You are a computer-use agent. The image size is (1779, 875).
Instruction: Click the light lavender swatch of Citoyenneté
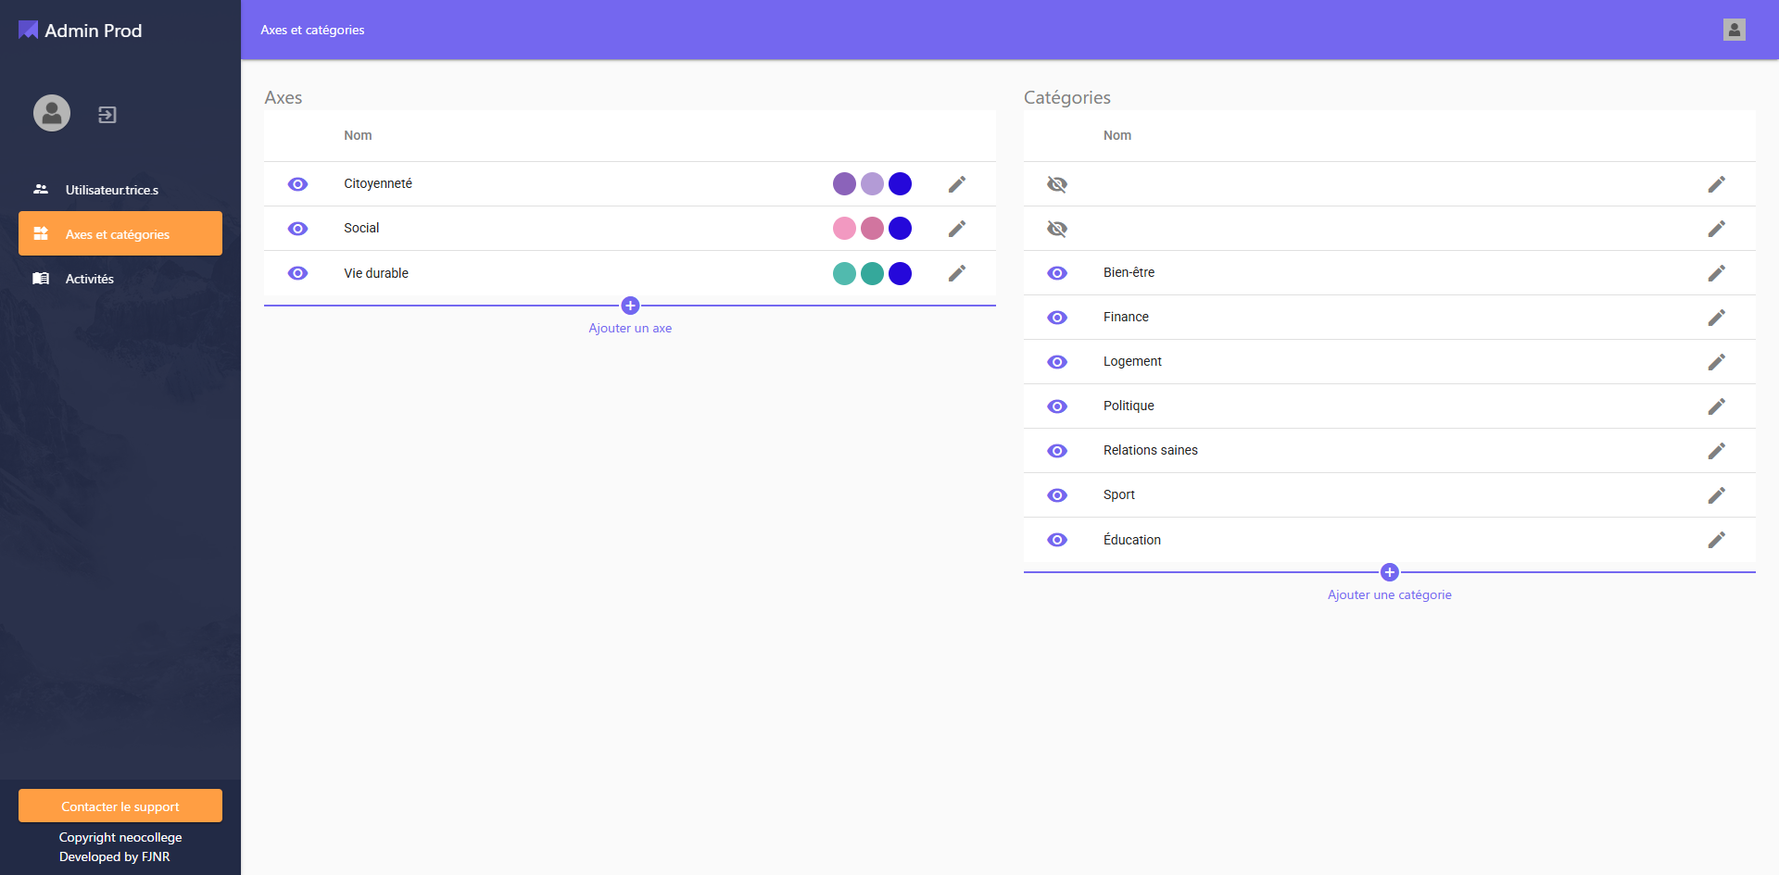coord(872,184)
